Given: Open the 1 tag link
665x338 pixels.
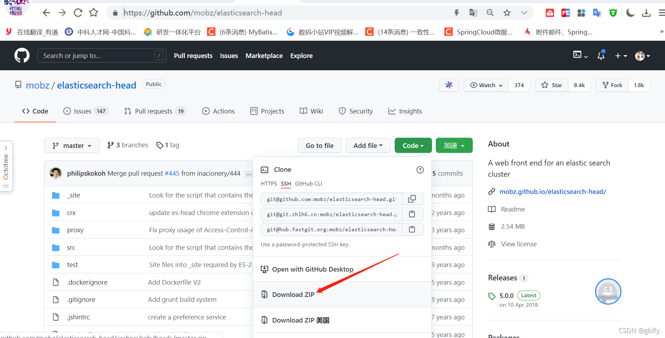Looking at the screenshot, I should tap(168, 145).
